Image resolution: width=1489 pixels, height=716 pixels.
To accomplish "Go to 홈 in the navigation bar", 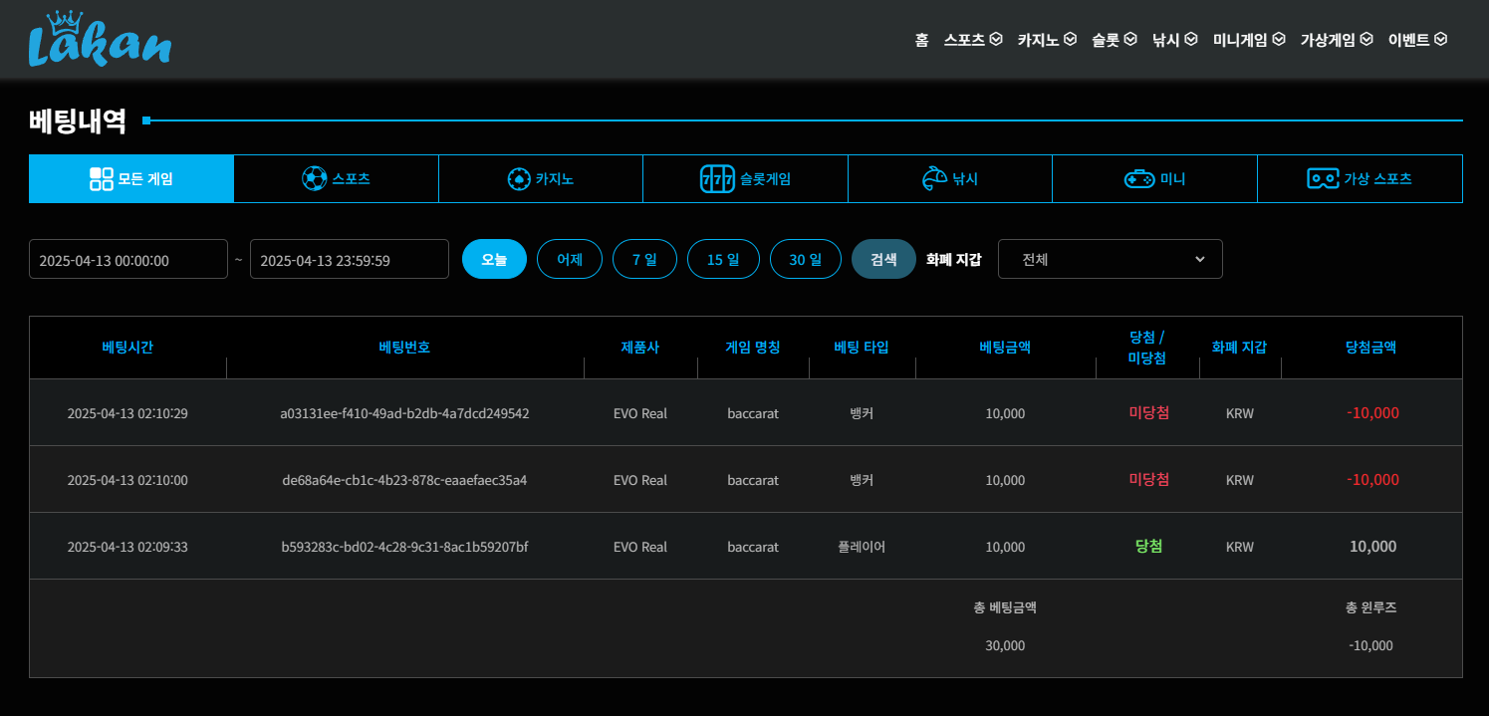I will (x=921, y=40).
